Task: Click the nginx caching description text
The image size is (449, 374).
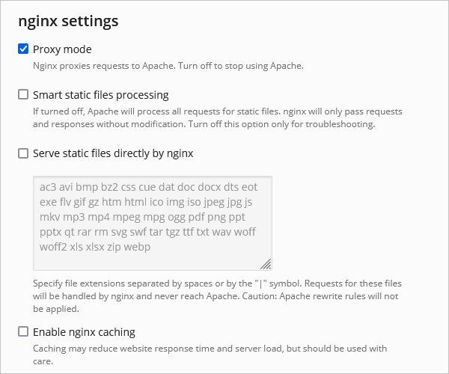Action: pos(210,354)
